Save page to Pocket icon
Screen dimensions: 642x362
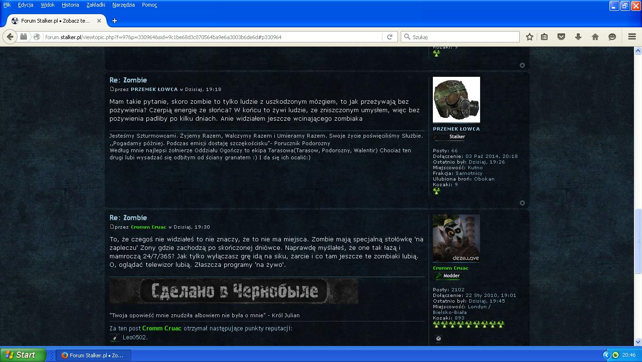pyautogui.click(x=561, y=37)
